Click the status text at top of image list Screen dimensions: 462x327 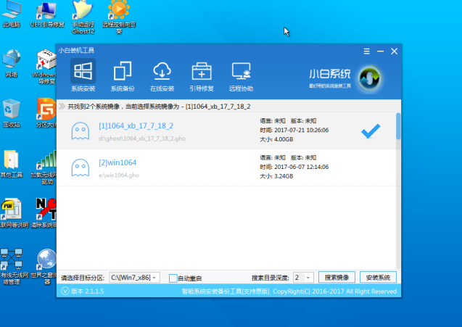tap(159, 107)
